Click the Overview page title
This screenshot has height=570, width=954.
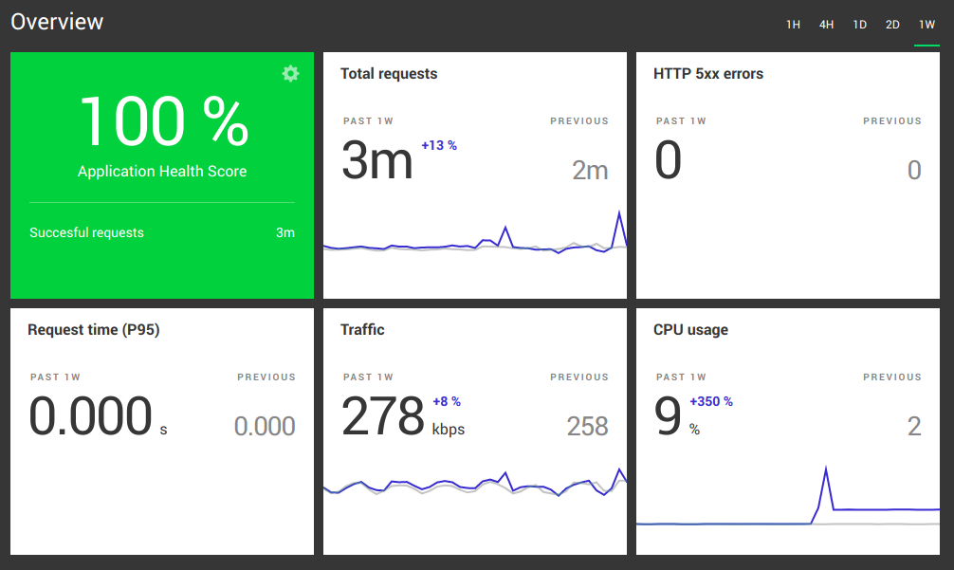tap(57, 22)
